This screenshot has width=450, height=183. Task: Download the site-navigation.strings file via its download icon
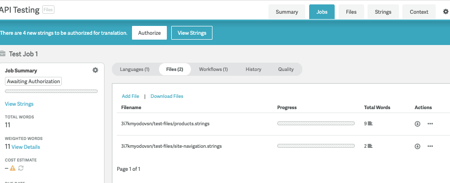tap(417, 146)
